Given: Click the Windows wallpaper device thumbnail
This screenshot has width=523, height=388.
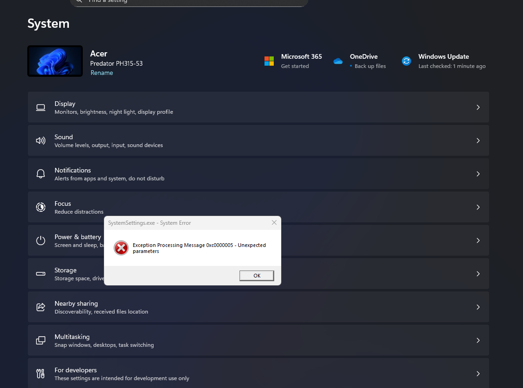Looking at the screenshot, I should click(x=55, y=61).
